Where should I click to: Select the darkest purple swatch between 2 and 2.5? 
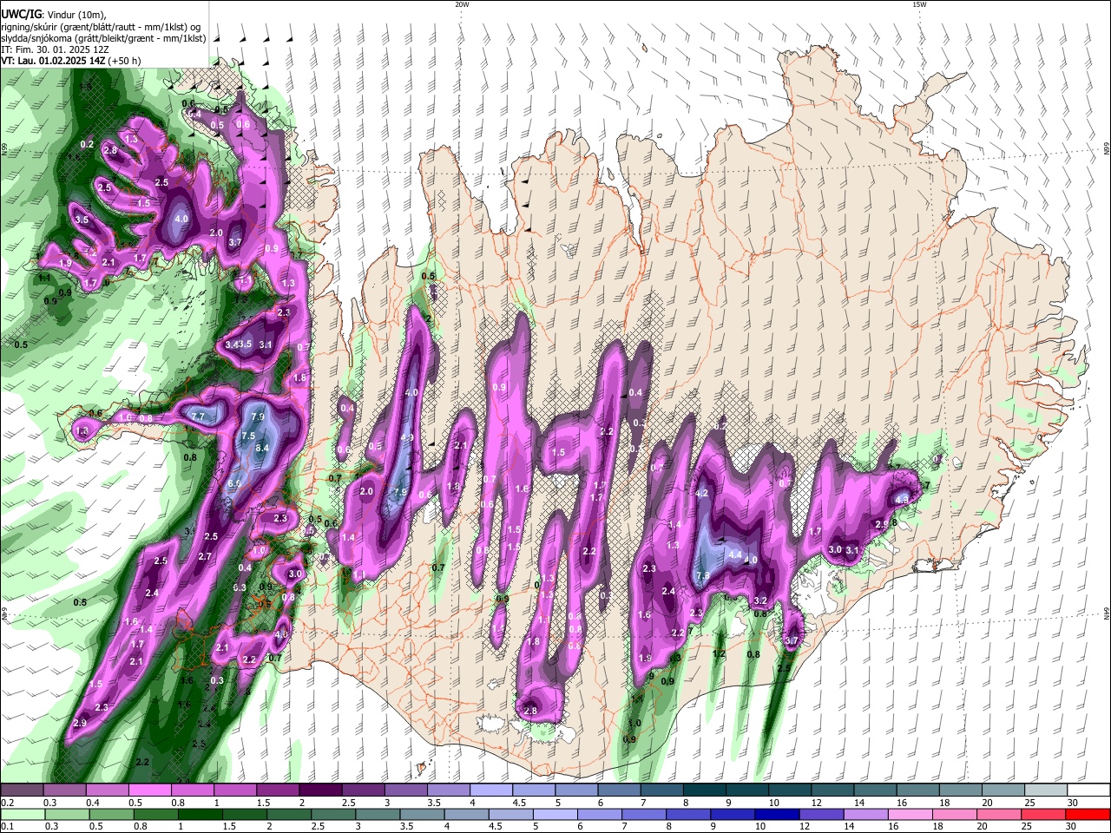tap(322, 790)
